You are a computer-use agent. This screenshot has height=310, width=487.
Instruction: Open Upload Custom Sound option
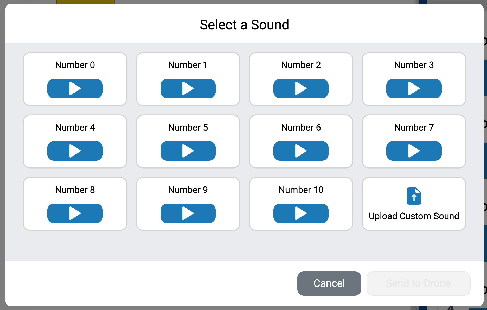click(x=414, y=216)
